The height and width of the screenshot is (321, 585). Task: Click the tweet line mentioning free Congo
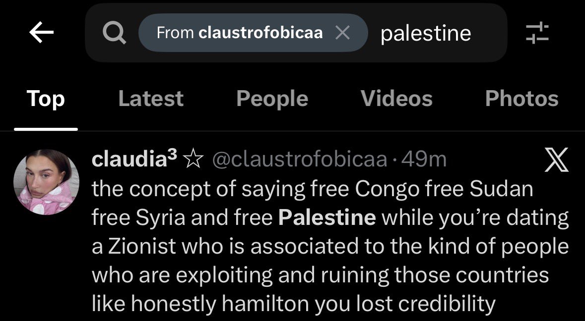(x=313, y=189)
